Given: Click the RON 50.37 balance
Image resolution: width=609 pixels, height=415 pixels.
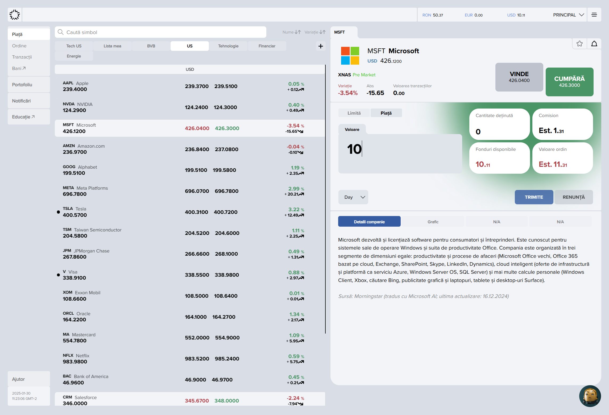Looking at the screenshot, I should [x=433, y=15].
